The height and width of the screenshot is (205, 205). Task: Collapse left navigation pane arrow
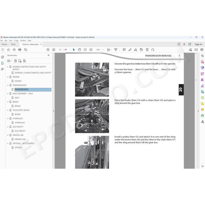pos(54,111)
